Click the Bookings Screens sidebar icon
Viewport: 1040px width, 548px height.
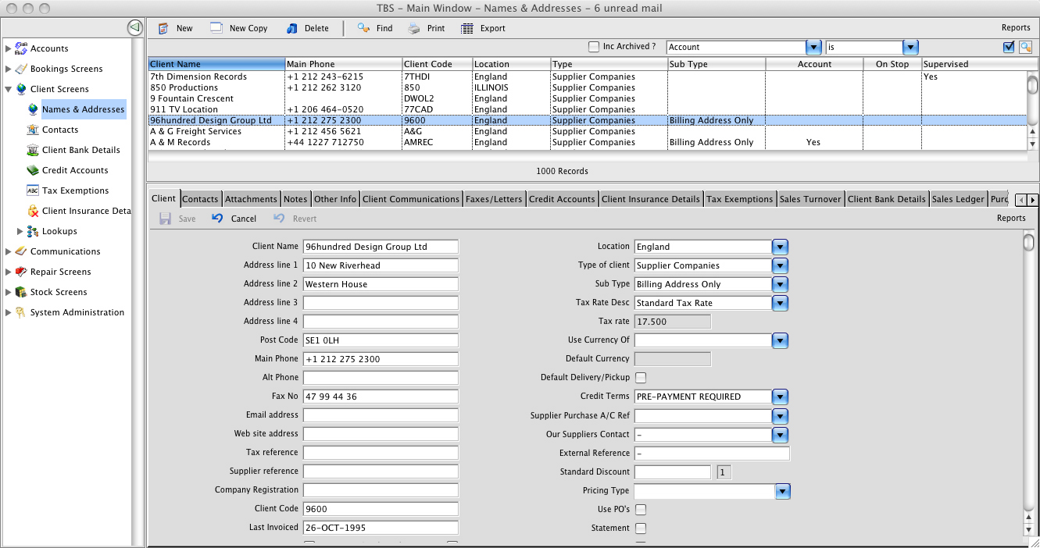coord(21,69)
